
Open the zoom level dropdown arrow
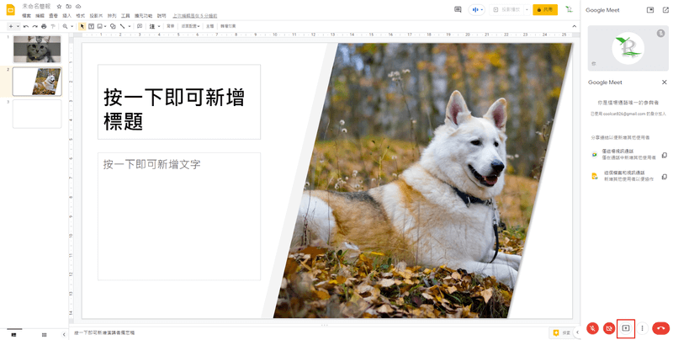pos(72,26)
